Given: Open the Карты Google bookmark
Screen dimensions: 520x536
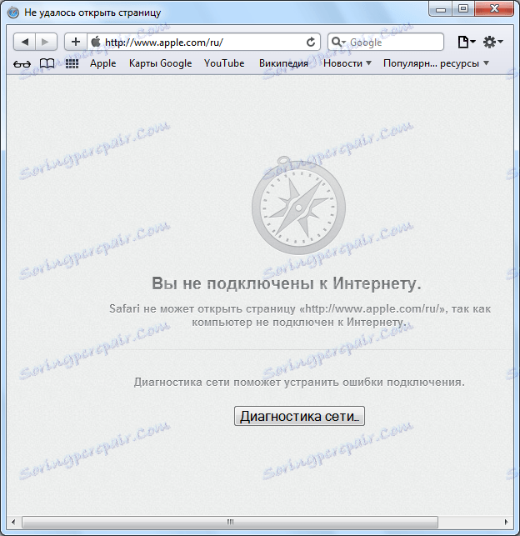Looking at the screenshot, I should pyautogui.click(x=160, y=63).
